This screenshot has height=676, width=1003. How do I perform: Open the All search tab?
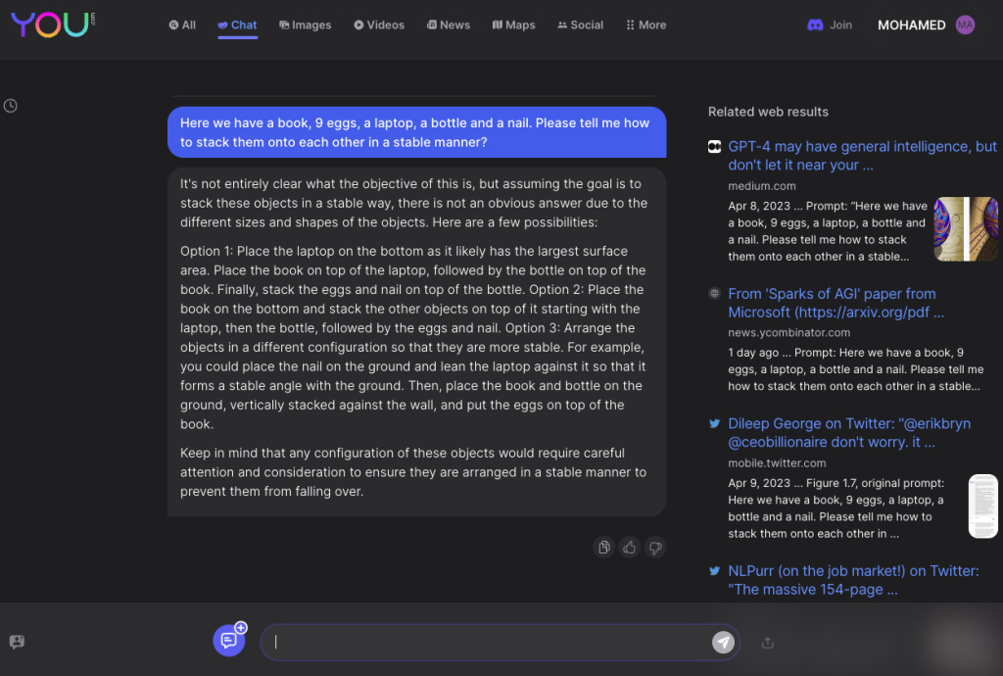tap(182, 24)
